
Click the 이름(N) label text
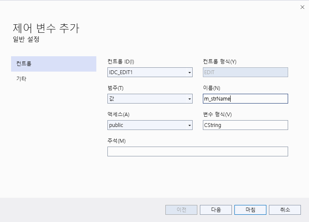point(212,88)
